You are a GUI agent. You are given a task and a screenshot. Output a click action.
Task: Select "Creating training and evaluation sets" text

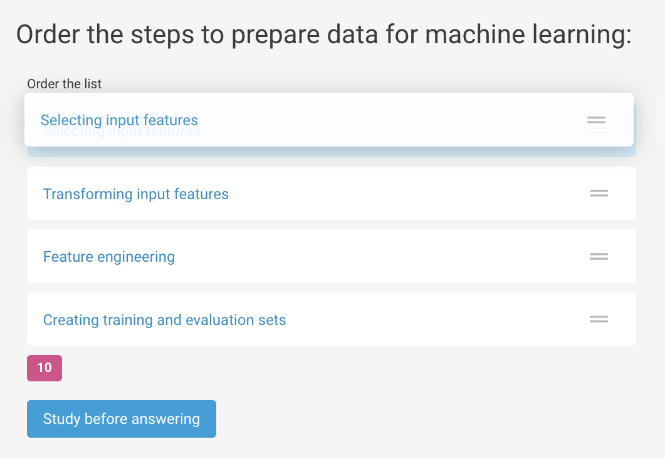pyautogui.click(x=164, y=319)
